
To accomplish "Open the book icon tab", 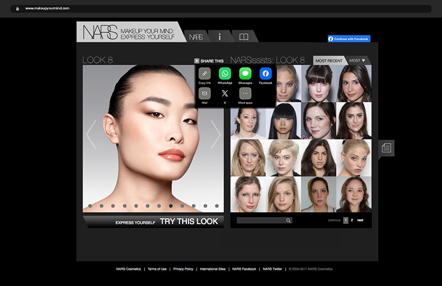I will click(x=243, y=37).
